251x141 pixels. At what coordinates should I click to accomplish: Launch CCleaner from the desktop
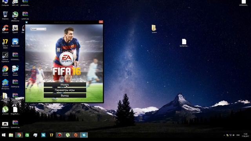[x=5, y=29]
